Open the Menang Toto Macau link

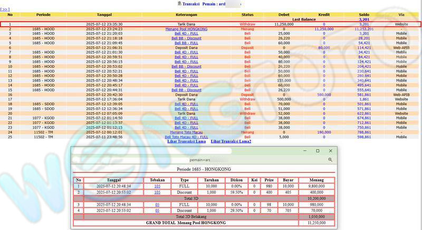coord(186,132)
